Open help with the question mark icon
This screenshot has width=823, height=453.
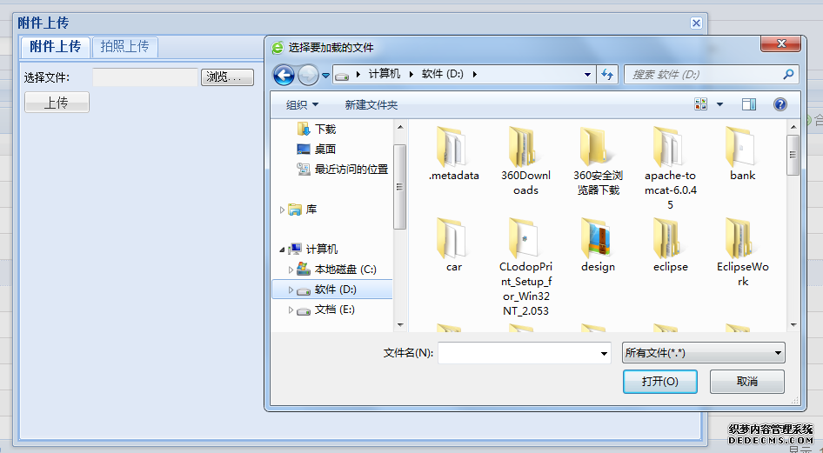pyautogui.click(x=780, y=104)
